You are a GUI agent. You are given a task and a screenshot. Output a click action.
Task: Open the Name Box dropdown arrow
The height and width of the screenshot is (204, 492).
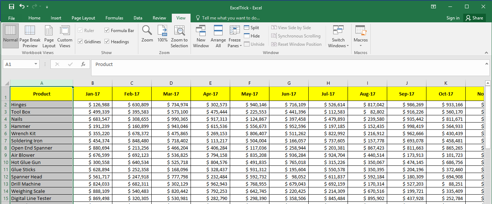pyautogui.click(x=36, y=64)
